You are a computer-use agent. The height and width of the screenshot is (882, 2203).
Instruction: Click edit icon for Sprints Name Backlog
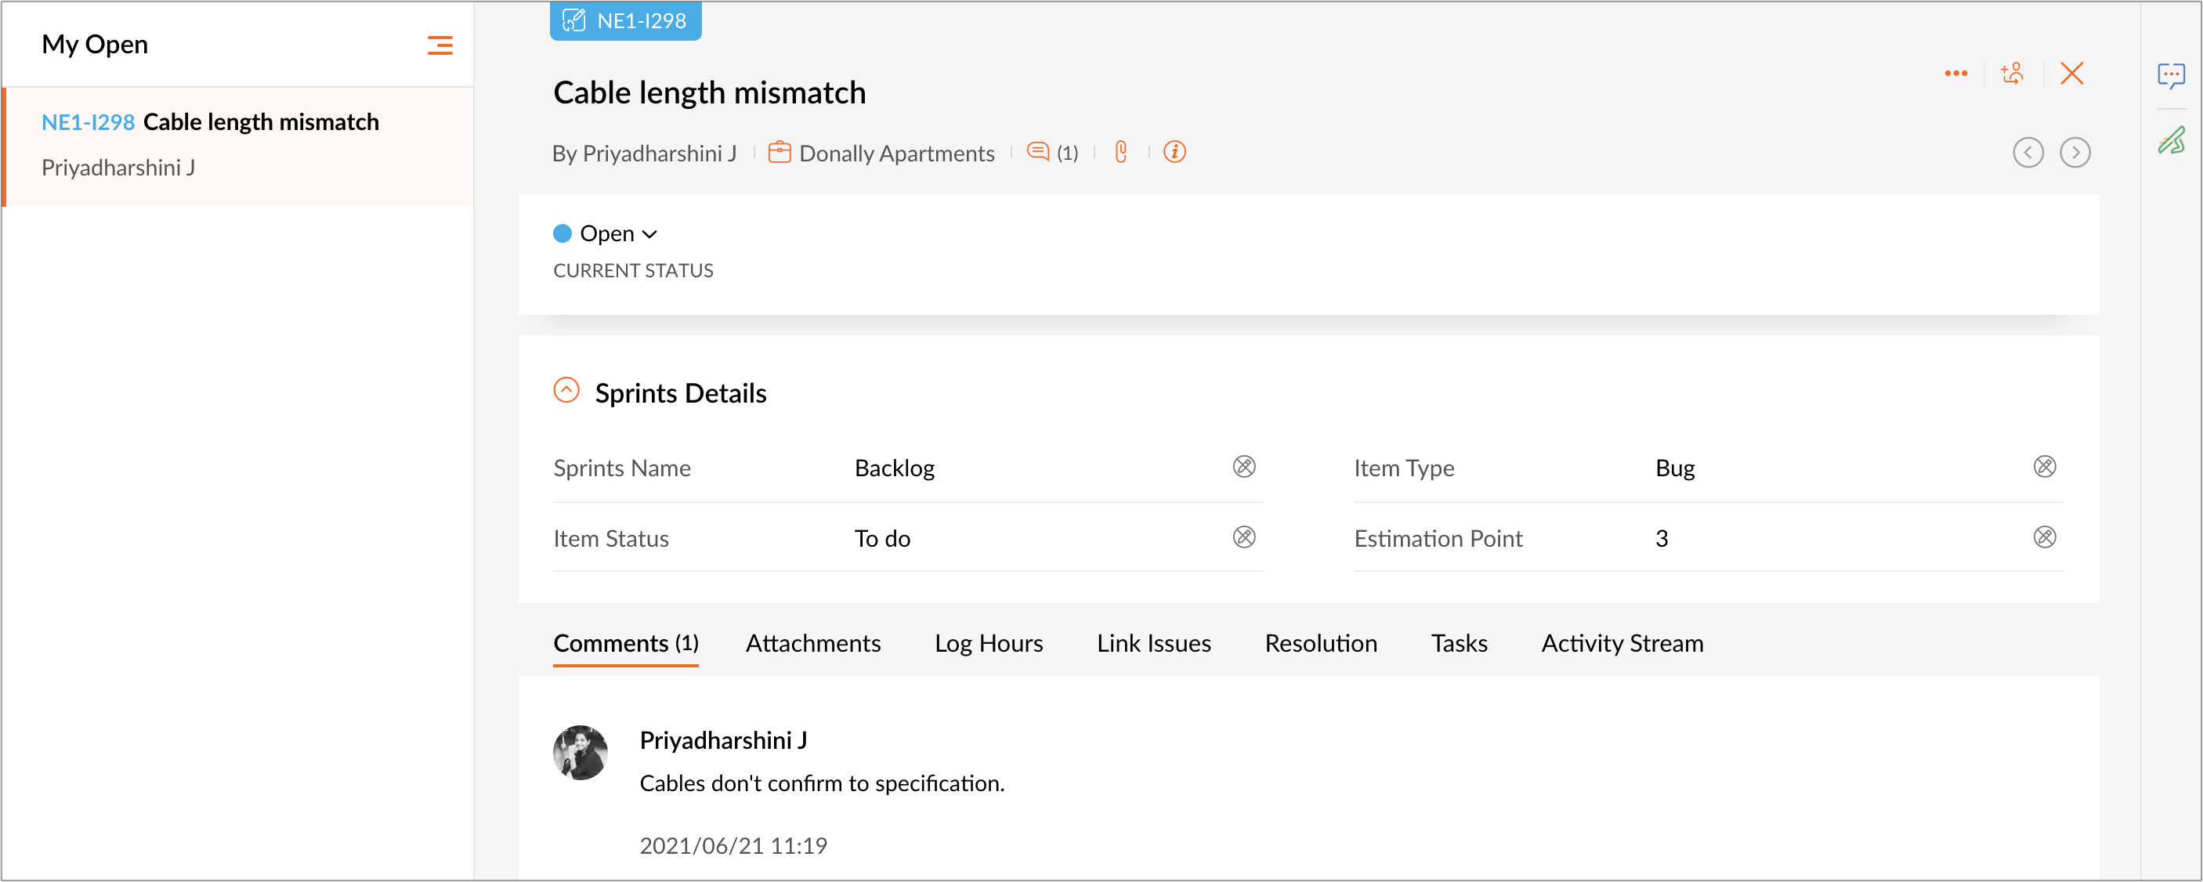point(1243,466)
